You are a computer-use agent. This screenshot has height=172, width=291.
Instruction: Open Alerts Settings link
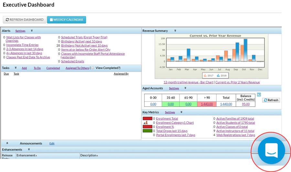pos(20,31)
